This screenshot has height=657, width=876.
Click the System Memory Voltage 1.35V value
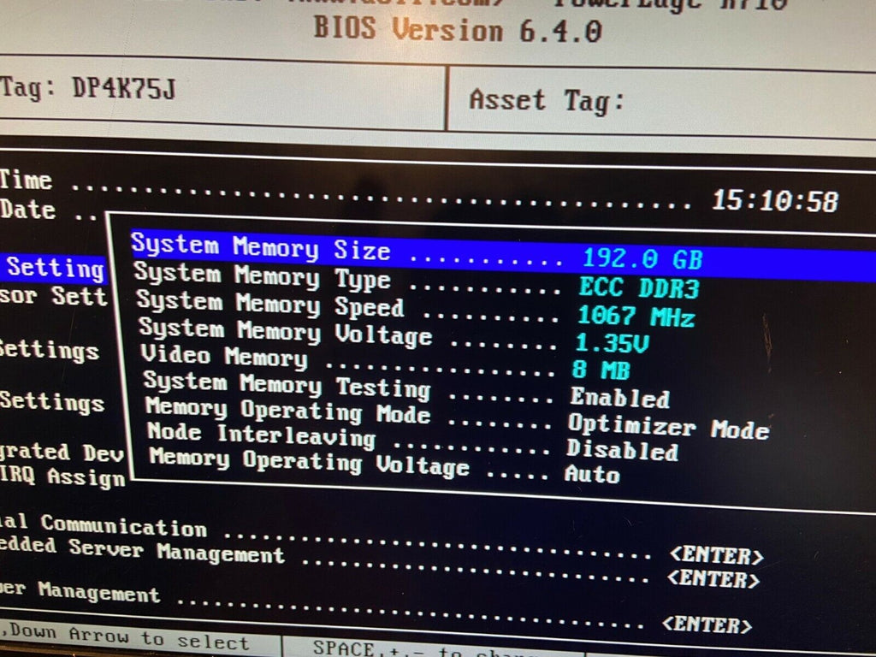click(613, 343)
